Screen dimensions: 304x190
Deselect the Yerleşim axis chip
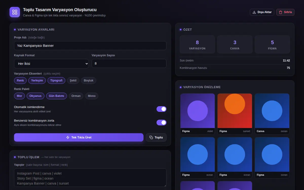37,81
